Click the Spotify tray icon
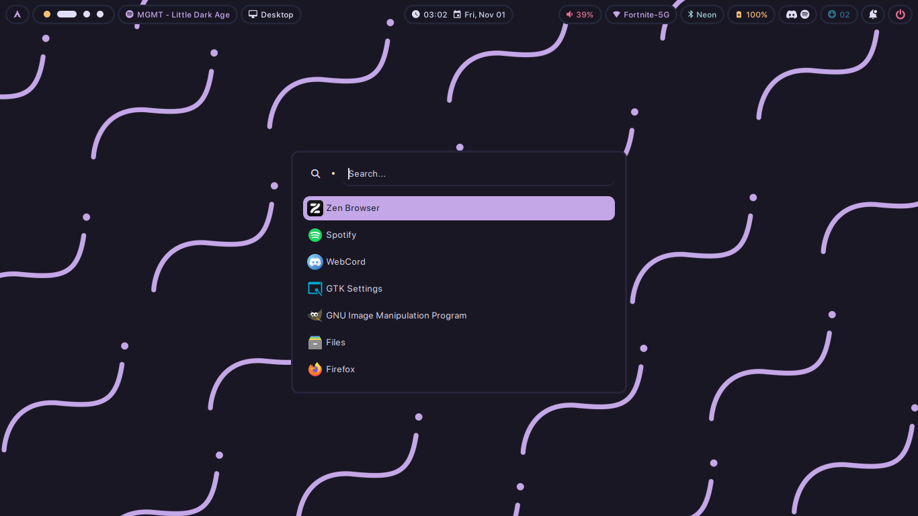The image size is (918, 516). click(x=804, y=14)
